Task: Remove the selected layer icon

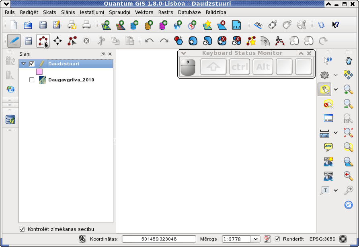Action: (222, 25)
